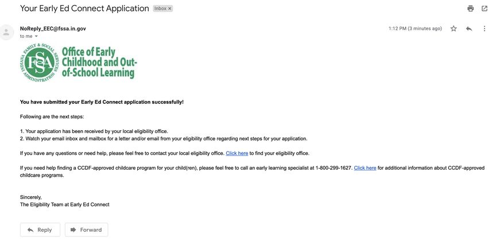This screenshot has height=249, width=488.
Task: Open the three-dot more options menu
Action: [484, 29]
